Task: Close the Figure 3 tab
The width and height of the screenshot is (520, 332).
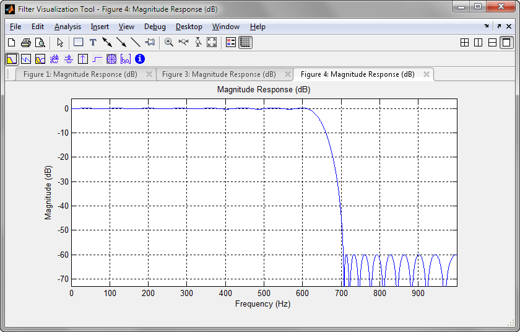Action: click(288, 74)
